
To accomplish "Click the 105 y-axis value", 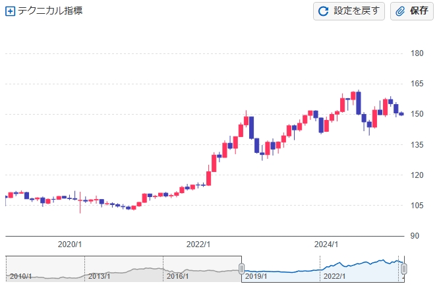I will [x=417, y=206].
